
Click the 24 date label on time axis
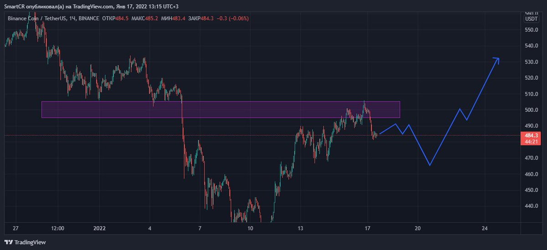(x=485, y=228)
